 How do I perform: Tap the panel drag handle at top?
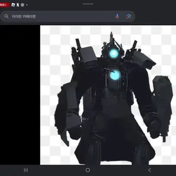coord(88,4)
